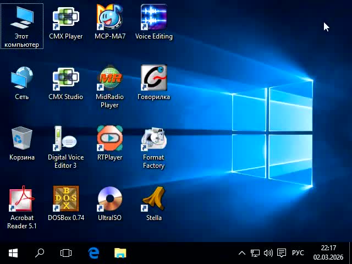
Task: Select the UltraISO desktop icon
Action: click(110, 200)
